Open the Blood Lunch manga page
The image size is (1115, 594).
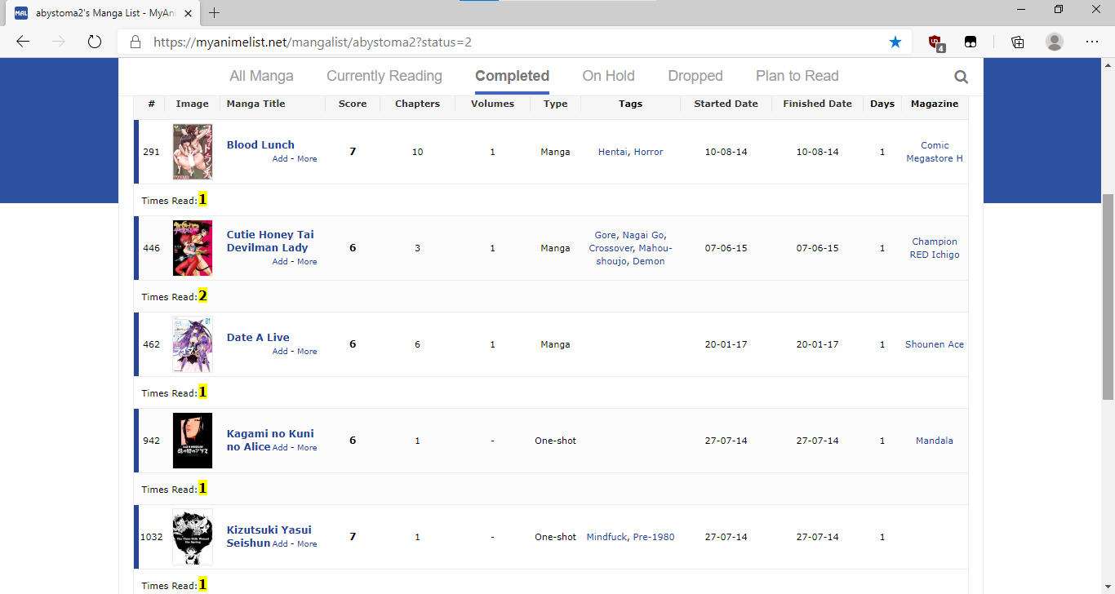pos(260,144)
